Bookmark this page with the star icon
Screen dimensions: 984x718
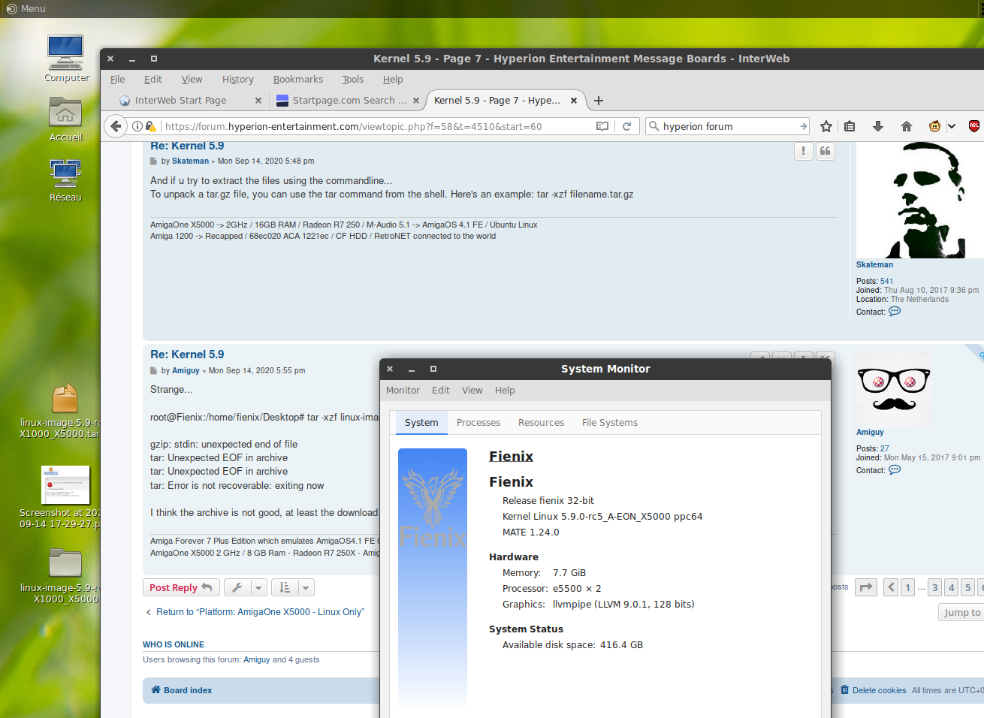coord(826,126)
